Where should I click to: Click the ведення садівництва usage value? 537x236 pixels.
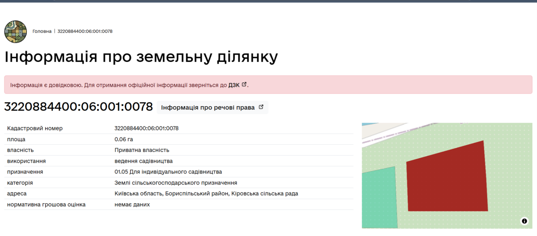pyautogui.click(x=144, y=161)
